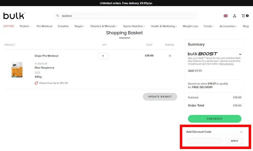Proceed with the green Checkout button

point(215,119)
